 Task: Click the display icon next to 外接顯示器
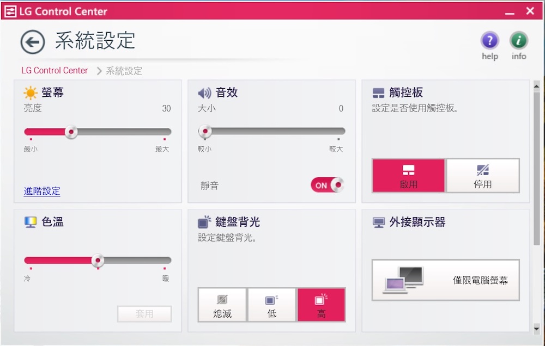(379, 222)
